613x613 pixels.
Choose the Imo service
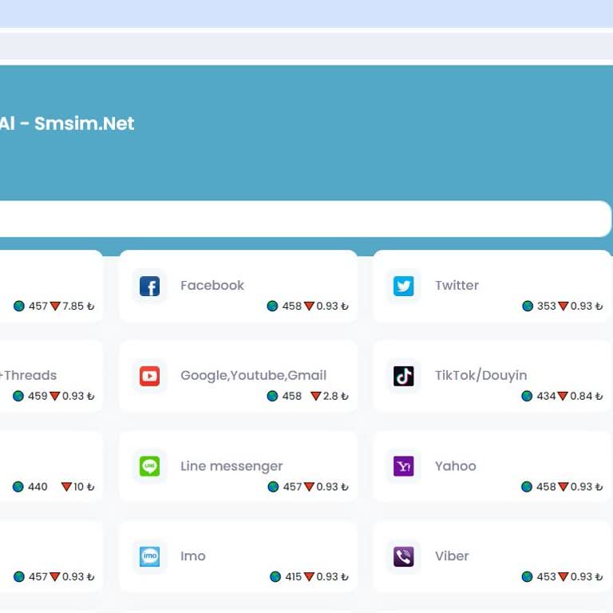(x=238, y=556)
